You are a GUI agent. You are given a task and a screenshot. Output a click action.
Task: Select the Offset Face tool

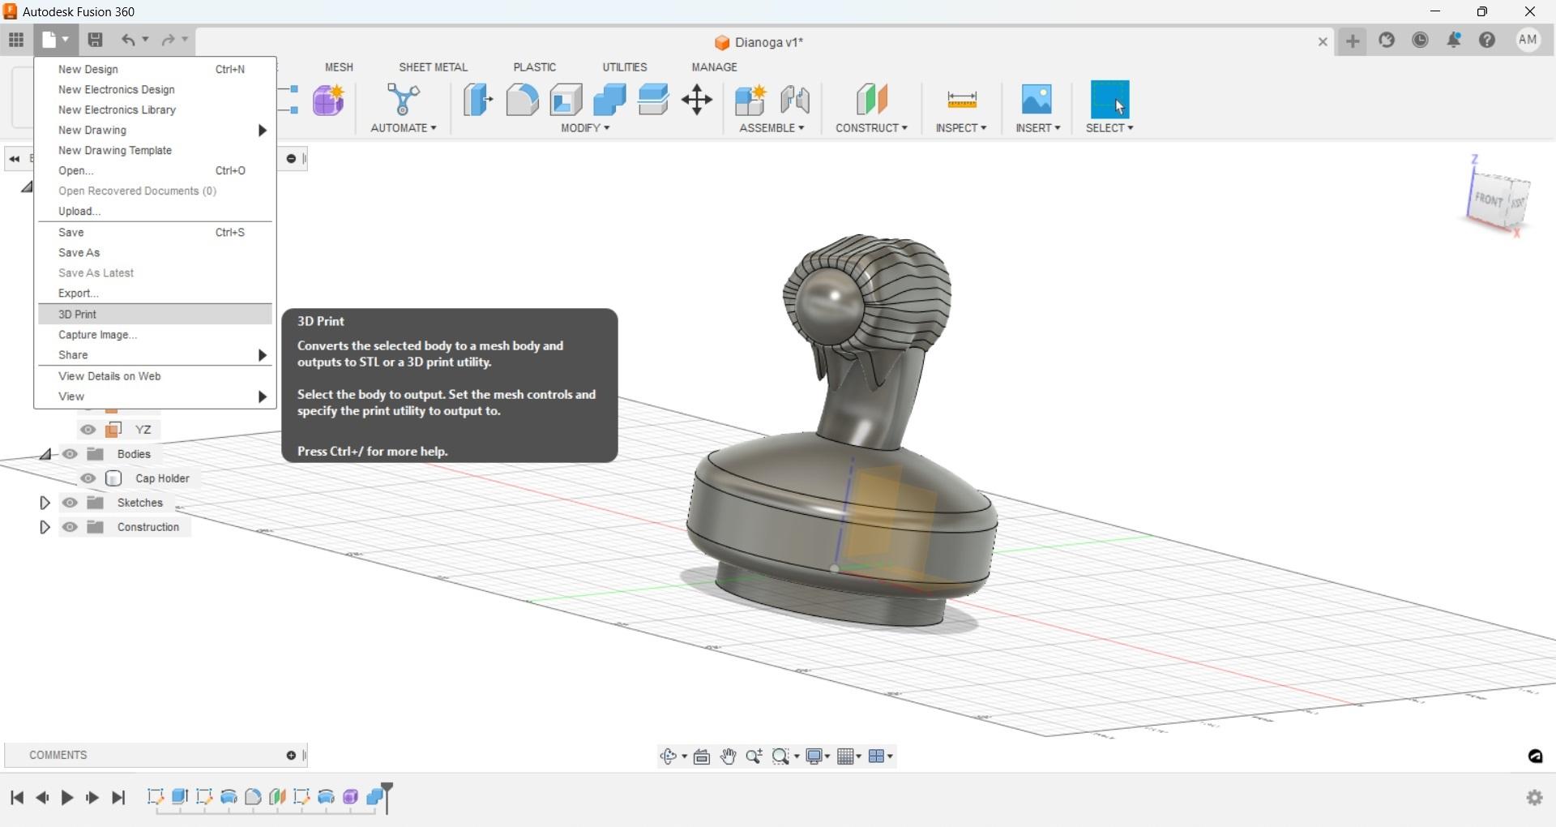click(x=653, y=100)
